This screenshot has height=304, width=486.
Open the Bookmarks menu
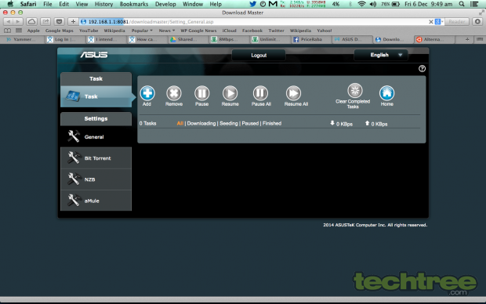[134, 4]
